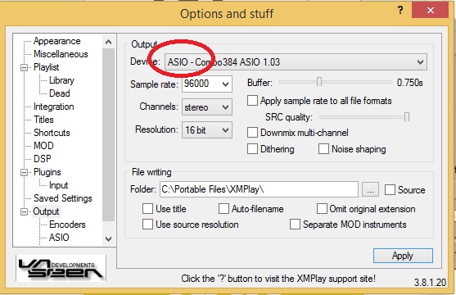Click the tree scrollbar up arrow
This screenshot has height=295, width=456.
coord(109,43)
